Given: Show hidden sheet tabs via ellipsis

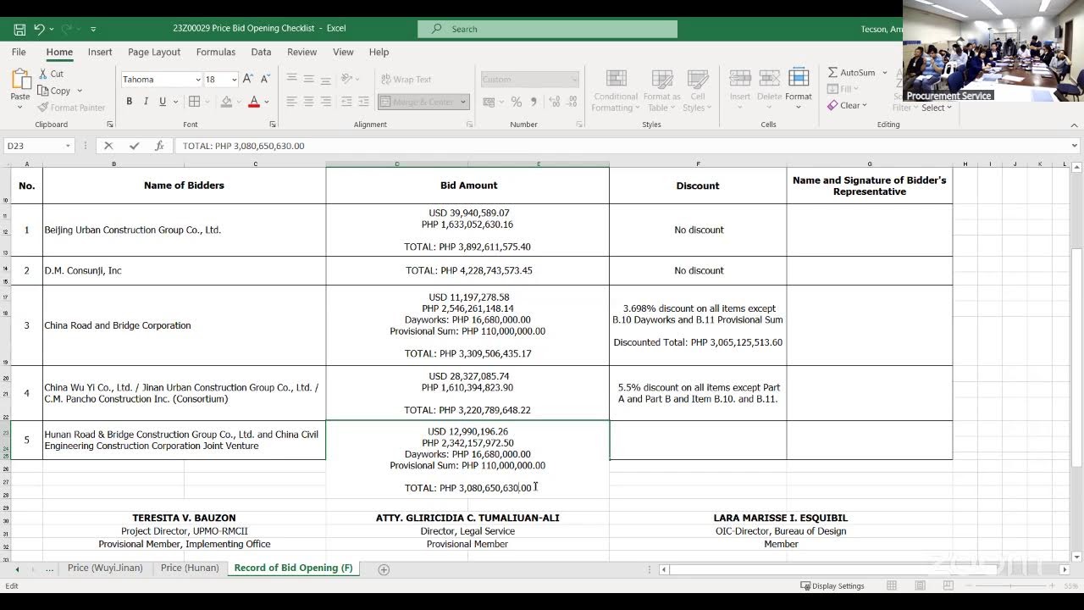Looking at the screenshot, I should [49, 568].
